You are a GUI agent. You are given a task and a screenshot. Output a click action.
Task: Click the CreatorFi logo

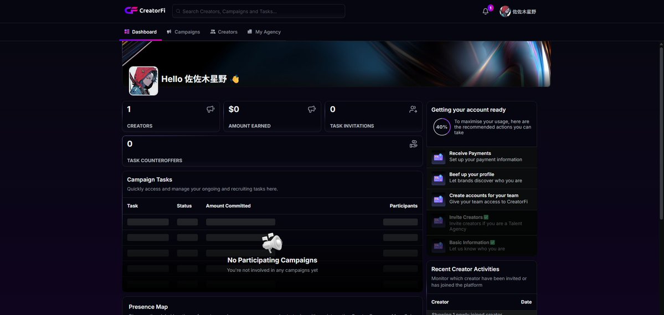tap(145, 11)
